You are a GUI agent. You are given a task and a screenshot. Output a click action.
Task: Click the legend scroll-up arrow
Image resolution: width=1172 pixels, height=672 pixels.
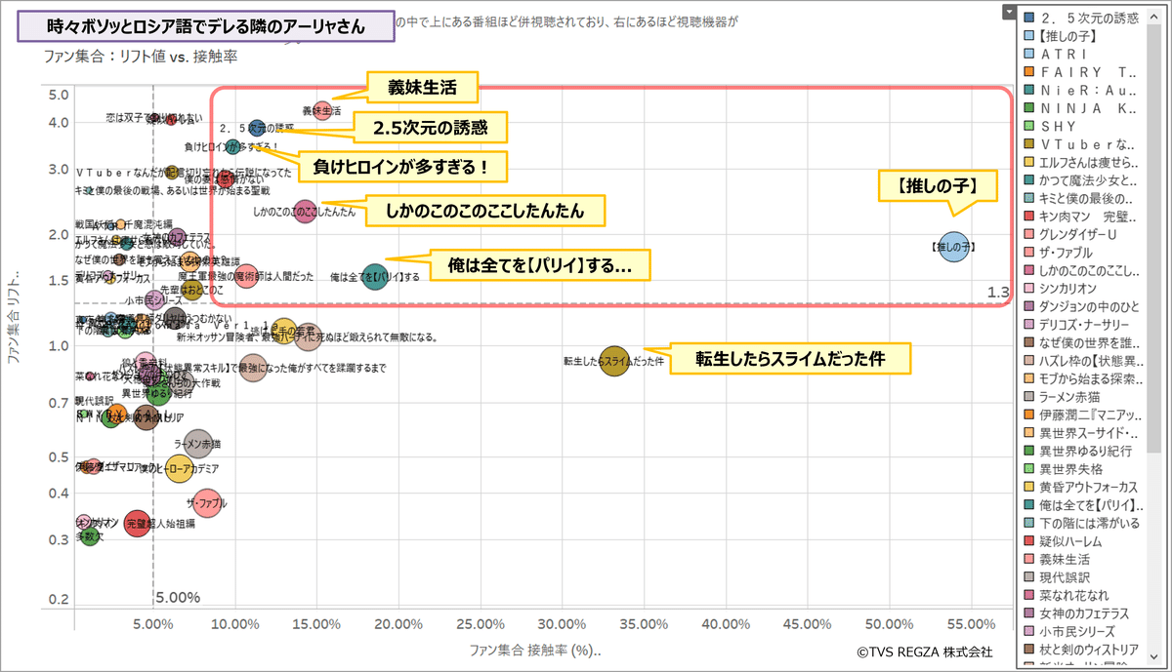tap(1163, 12)
